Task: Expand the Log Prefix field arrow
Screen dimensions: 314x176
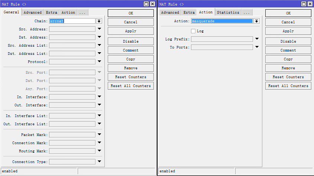Action: pos(256,39)
